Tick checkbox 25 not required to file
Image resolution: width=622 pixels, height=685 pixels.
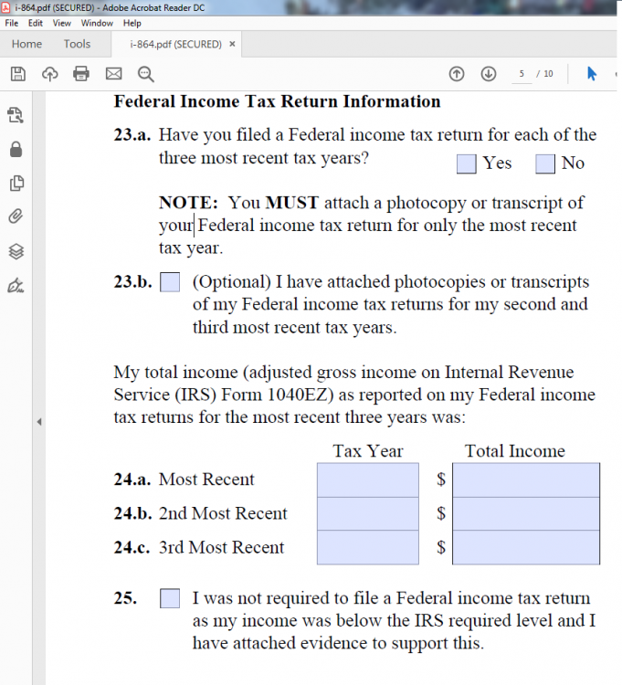(170, 598)
